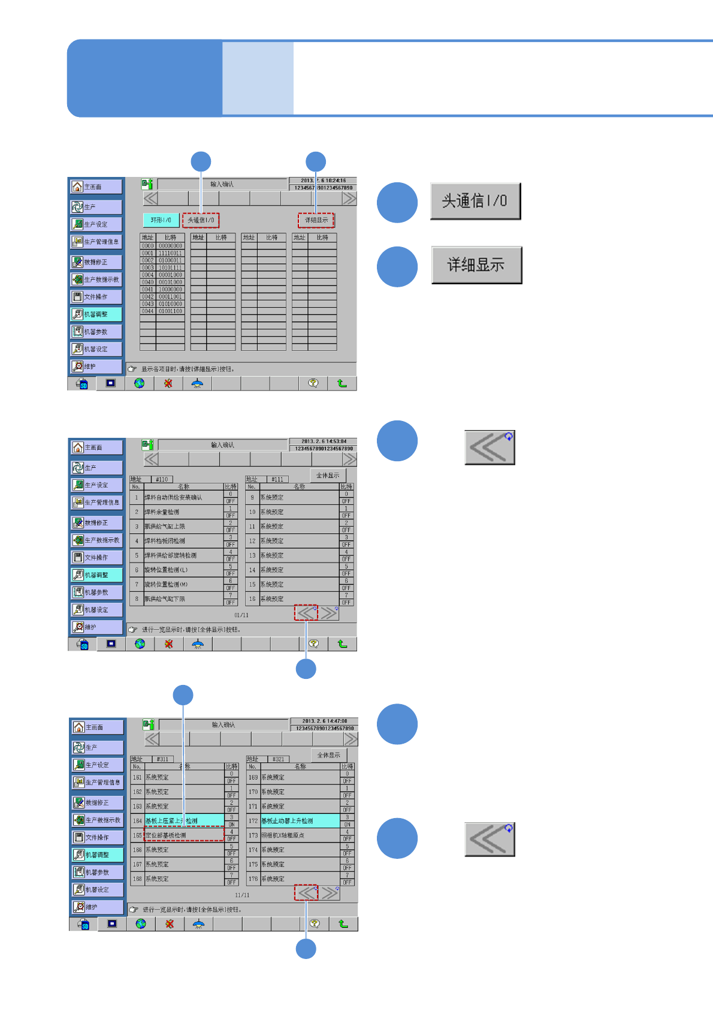
Task: Click green return arrow on 环形I/O screen
Action: tap(342, 383)
